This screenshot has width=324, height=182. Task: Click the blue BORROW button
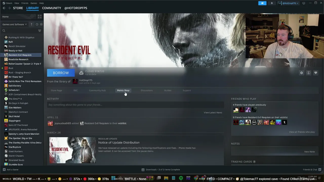61,73
